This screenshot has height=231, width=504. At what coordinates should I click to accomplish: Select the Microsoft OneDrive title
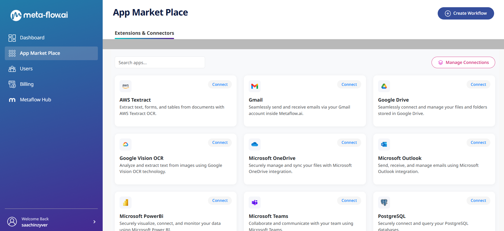tap(272, 158)
